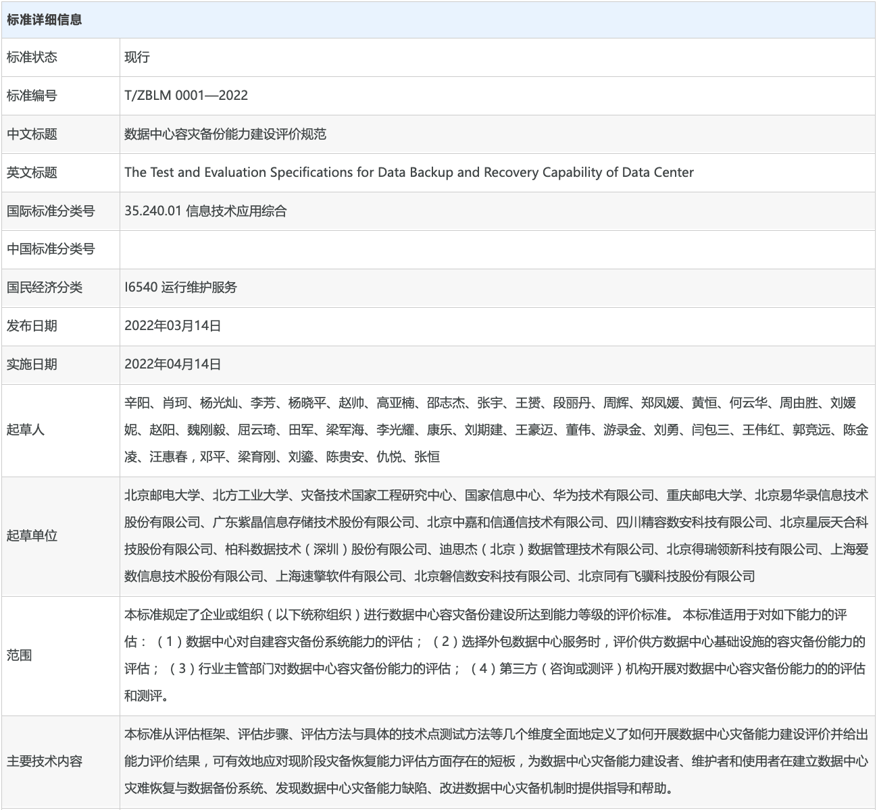Click the empty 中国标准分类号 value cell

[x=497, y=249]
